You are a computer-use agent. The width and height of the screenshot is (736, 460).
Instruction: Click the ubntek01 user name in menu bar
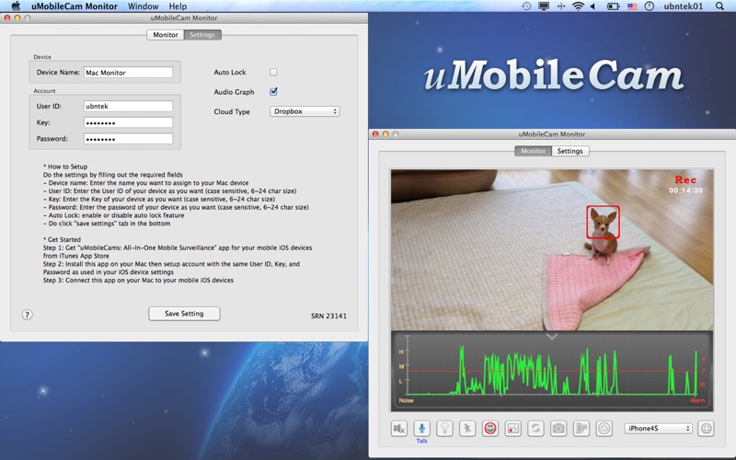point(683,6)
